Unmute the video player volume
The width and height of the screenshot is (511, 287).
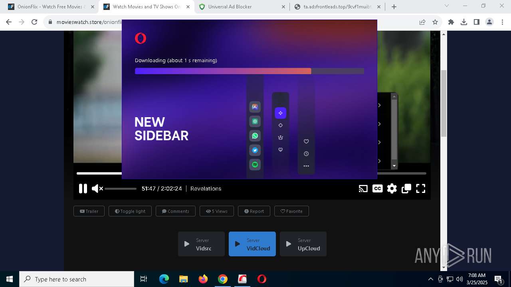coord(97,189)
